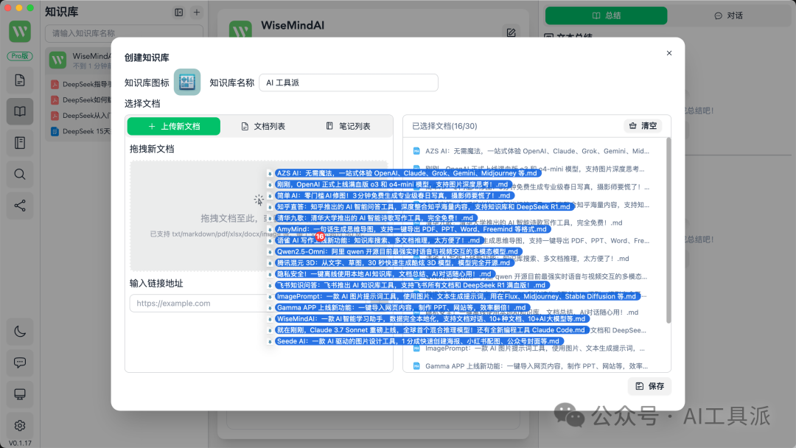Screen dimensions: 796x448
Task: Open the documents section in the sidebar
Action: coord(20,80)
